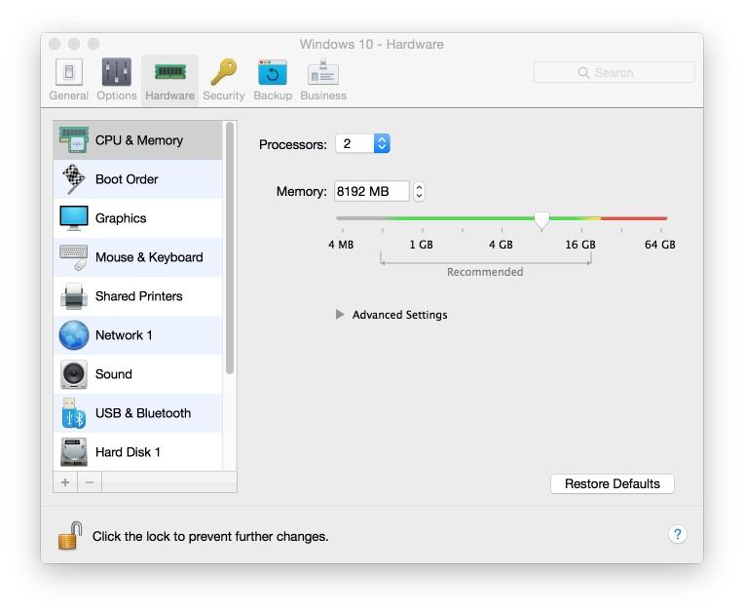The height and width of the screenshot is (612, 744).
Task: Click the Memory stepper arrows
Action: (x=419, y=191)
